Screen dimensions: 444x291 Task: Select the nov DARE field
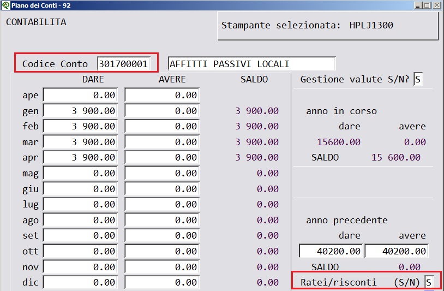80,267
